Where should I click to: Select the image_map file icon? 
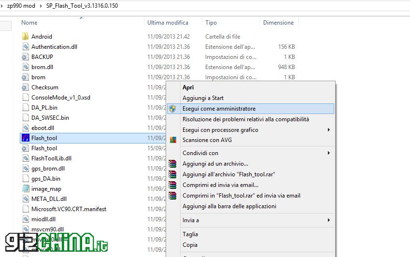click(26, 189)
